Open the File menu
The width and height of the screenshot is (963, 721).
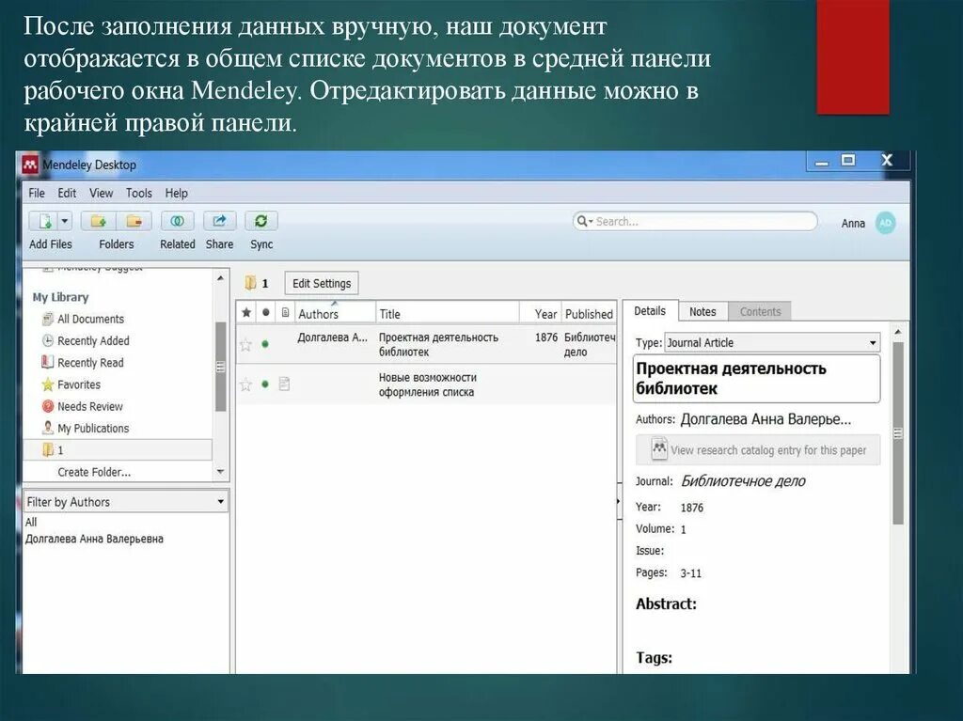tap(37, 193)
